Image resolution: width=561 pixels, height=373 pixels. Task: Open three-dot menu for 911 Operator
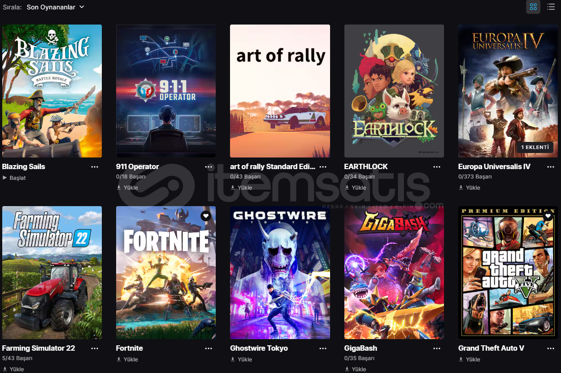coord(209,166)
